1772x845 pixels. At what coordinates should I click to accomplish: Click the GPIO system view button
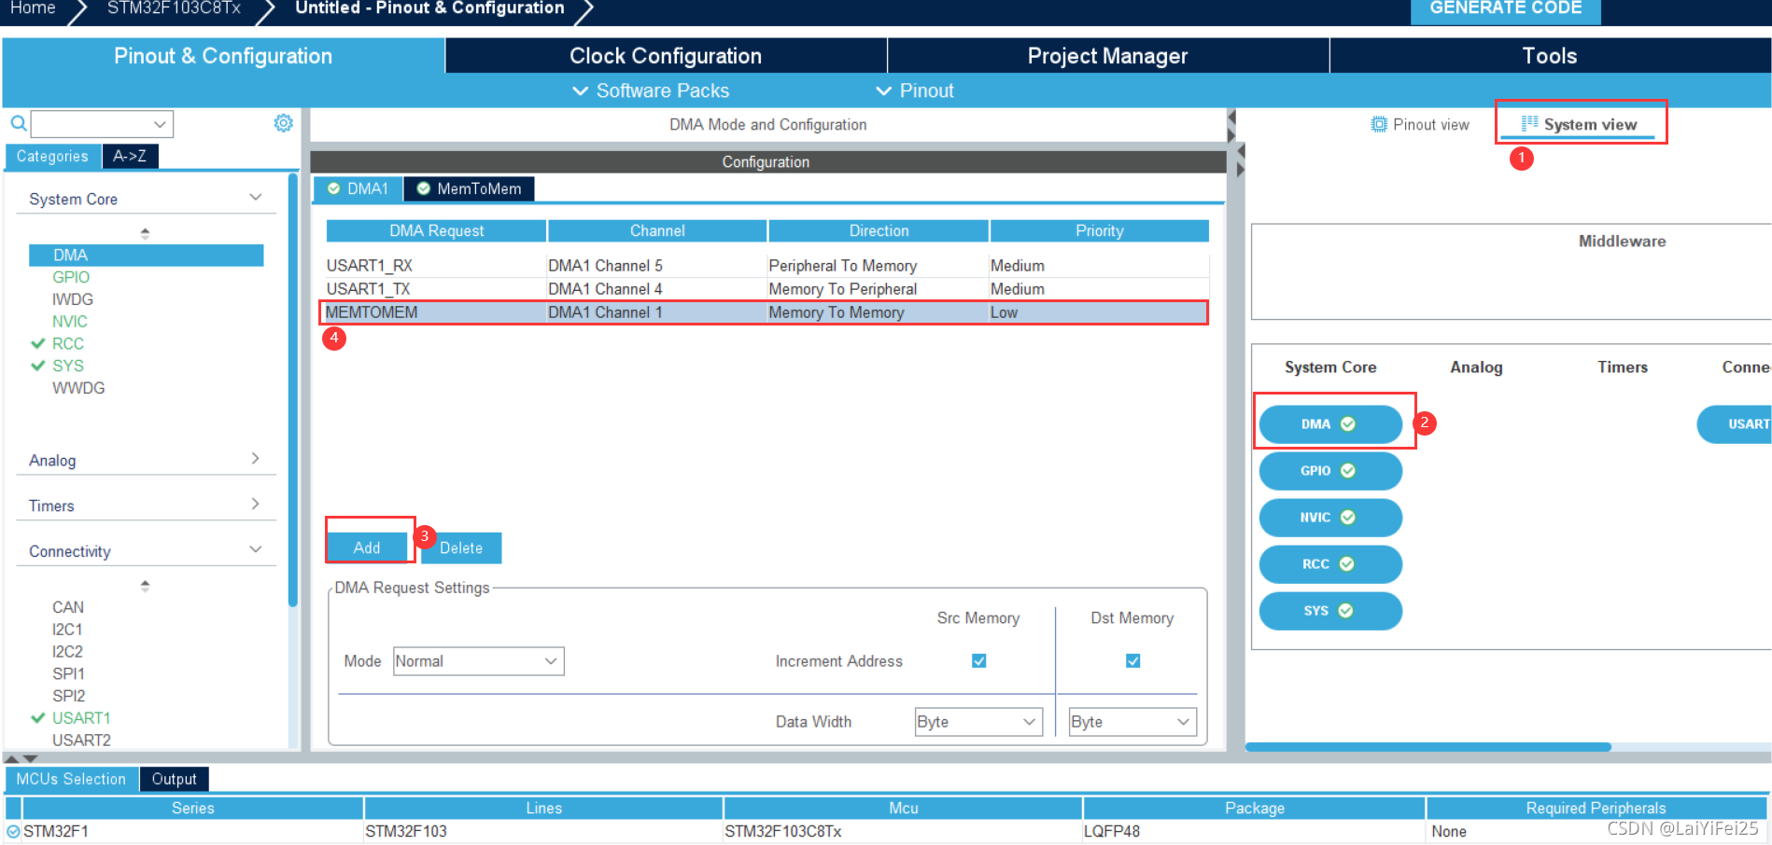tap(1330, 470)
